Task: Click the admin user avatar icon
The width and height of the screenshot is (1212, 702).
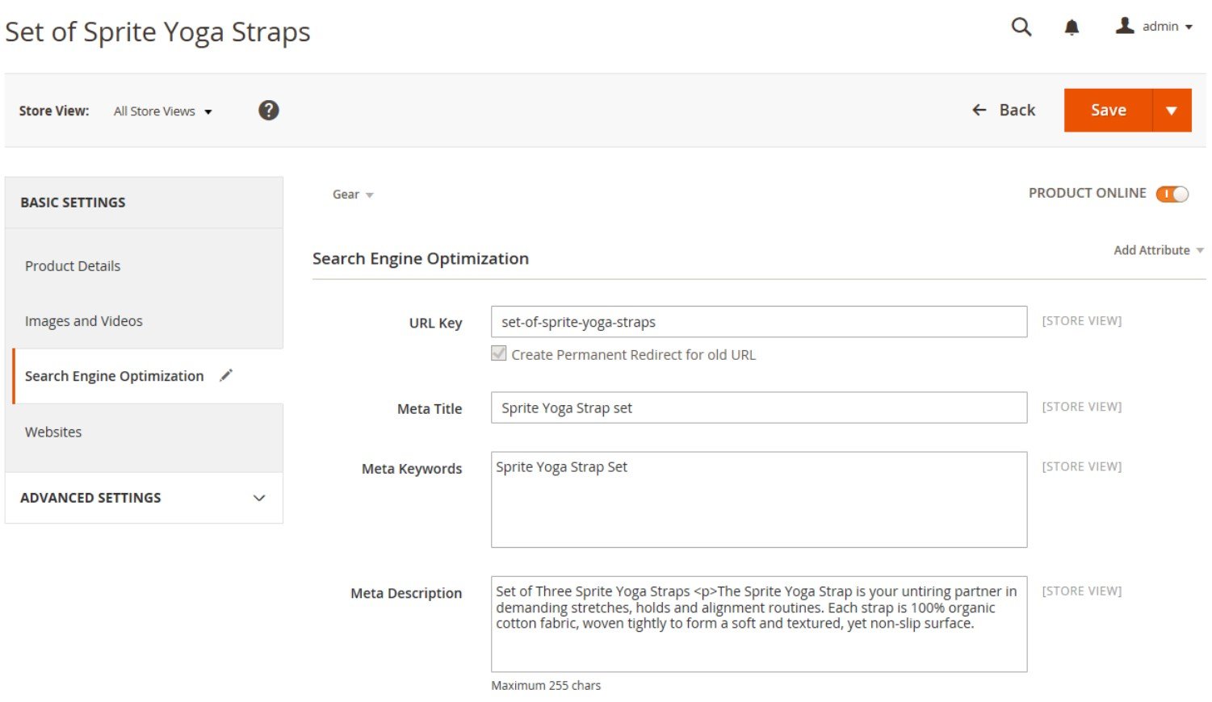Action: 1125,26
